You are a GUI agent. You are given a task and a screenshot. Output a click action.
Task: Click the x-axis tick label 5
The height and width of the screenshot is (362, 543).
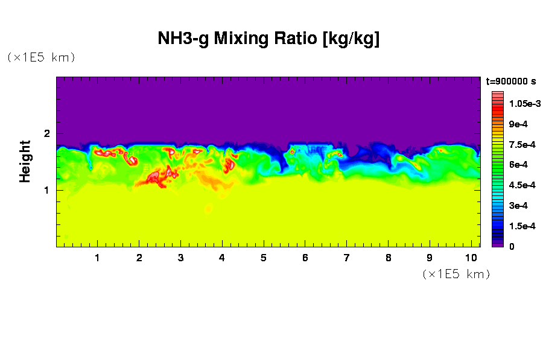click(264, 258)
